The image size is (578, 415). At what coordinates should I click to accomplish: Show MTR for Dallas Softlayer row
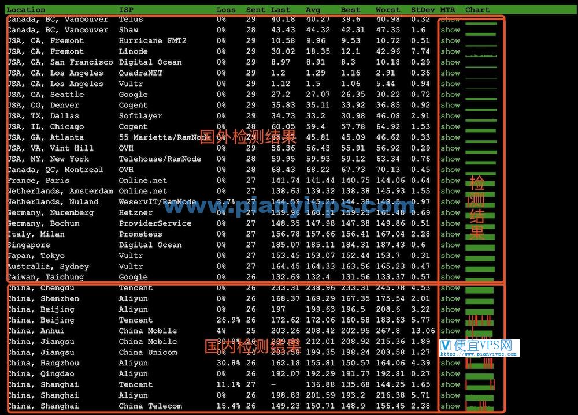click(x=450, y=116)
